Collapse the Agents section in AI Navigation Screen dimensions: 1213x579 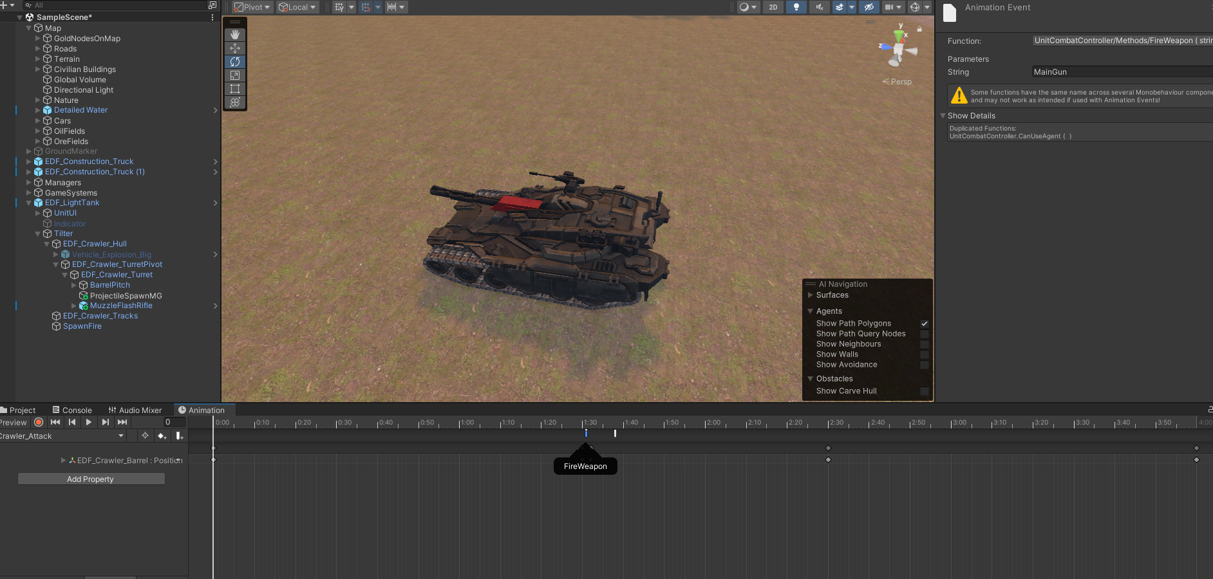click(x=810, y=311)
